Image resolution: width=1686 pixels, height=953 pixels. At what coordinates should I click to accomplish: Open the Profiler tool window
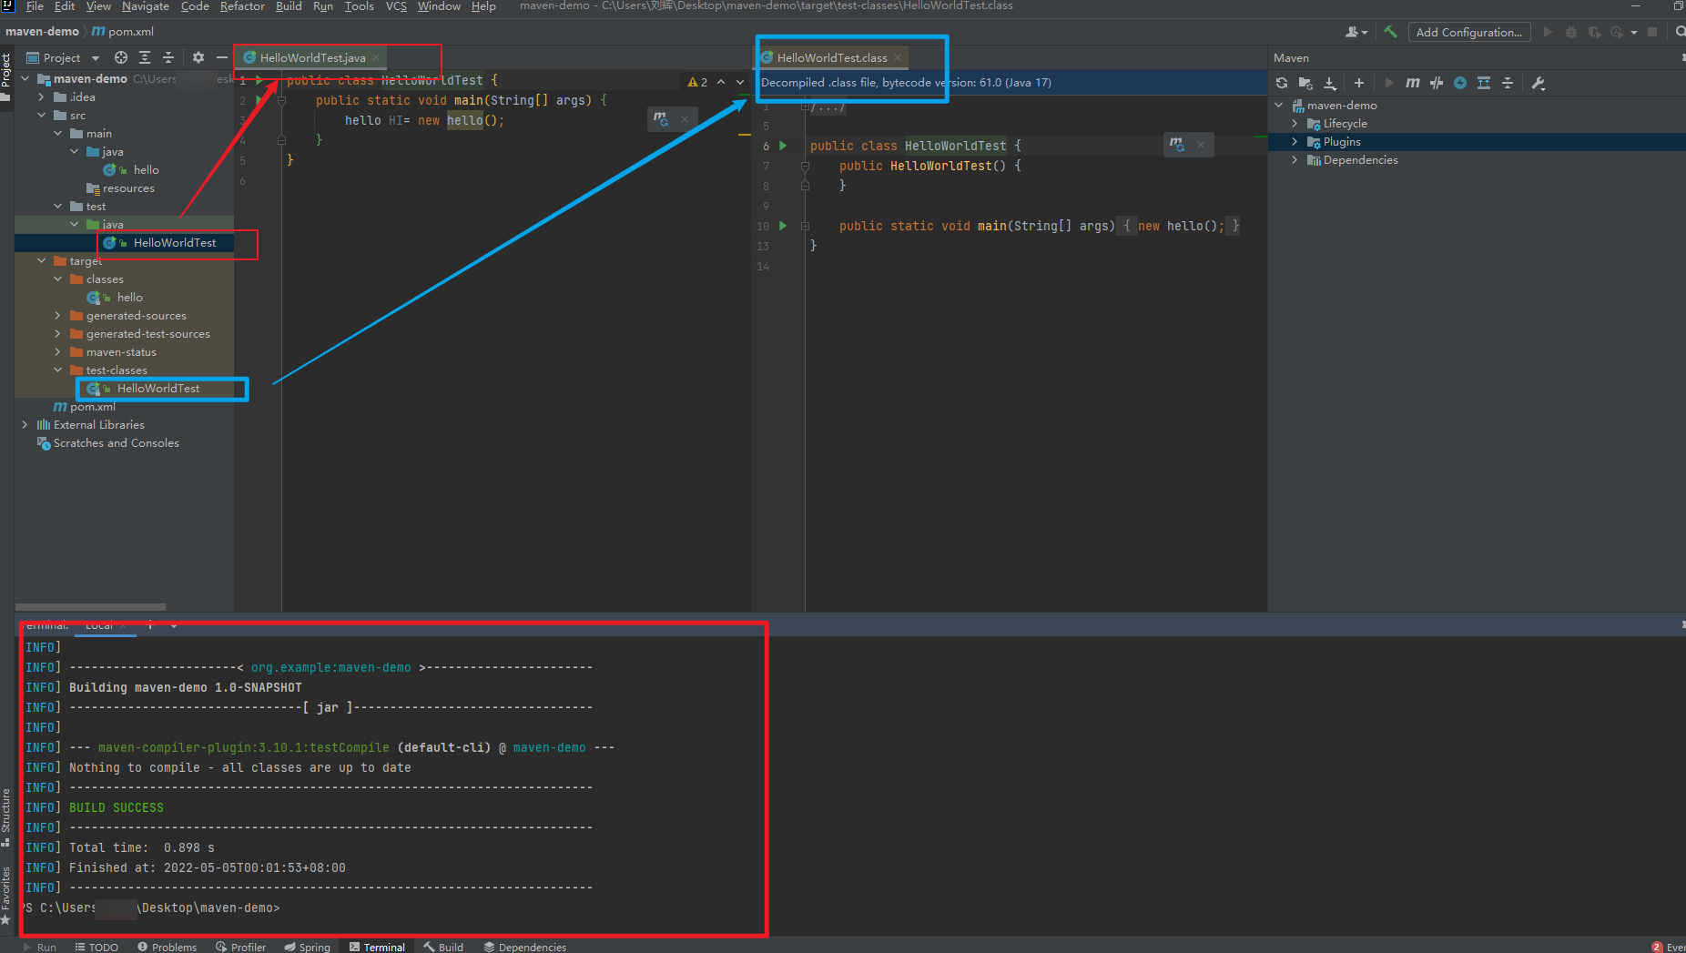[x=240, y=947]
